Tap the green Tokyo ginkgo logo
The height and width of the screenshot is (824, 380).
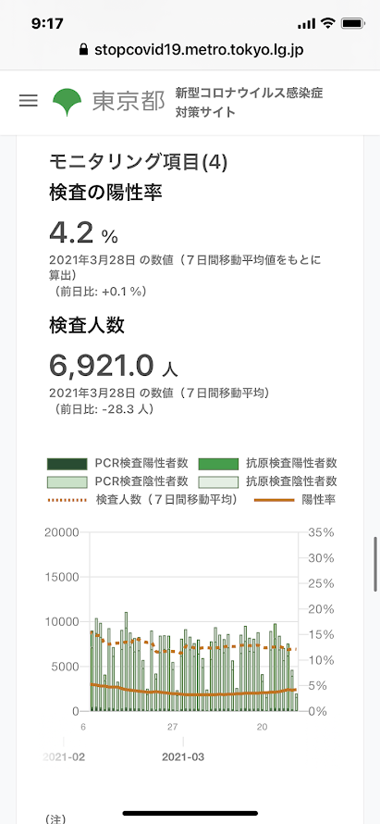(67, 102)
